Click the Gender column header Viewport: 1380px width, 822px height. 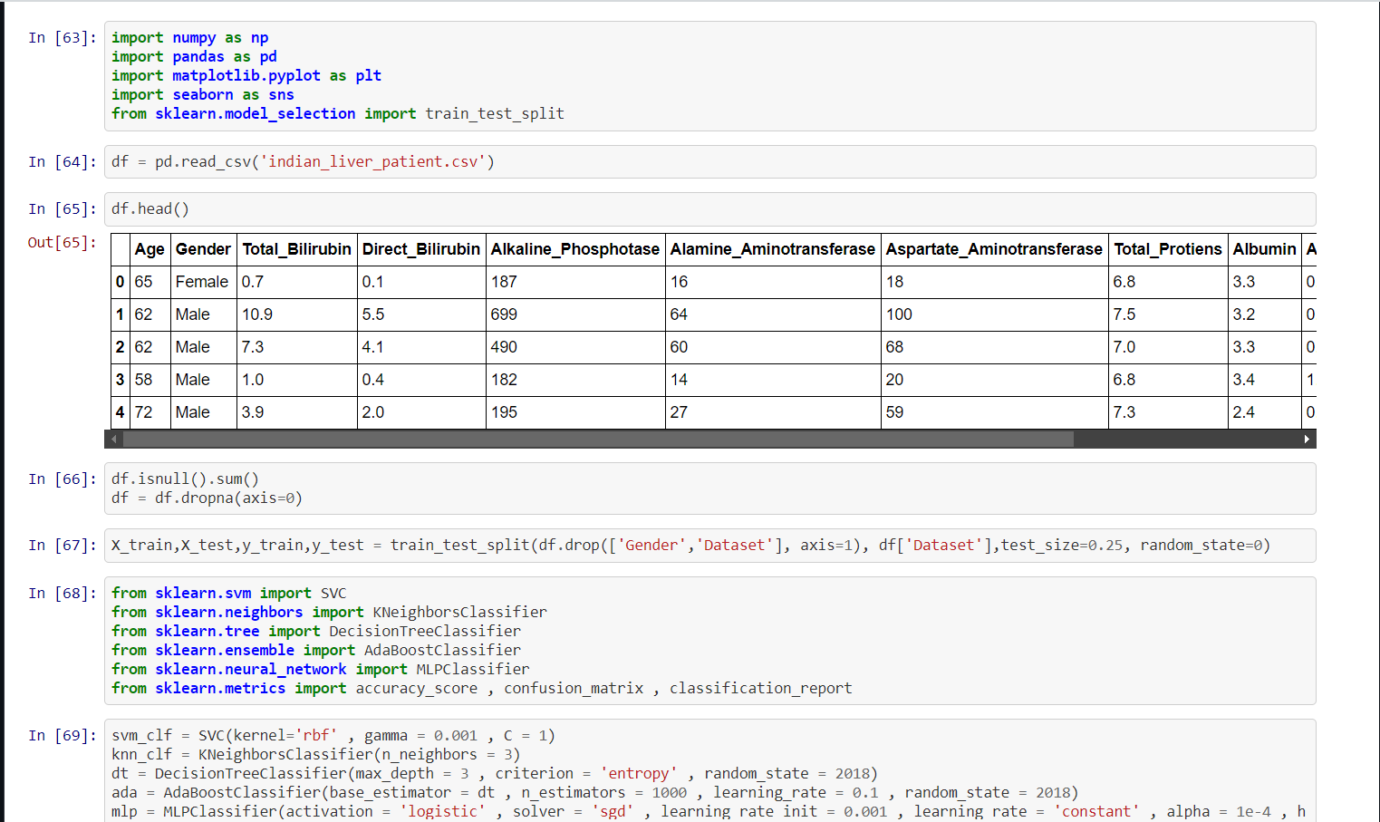[203, 249]
